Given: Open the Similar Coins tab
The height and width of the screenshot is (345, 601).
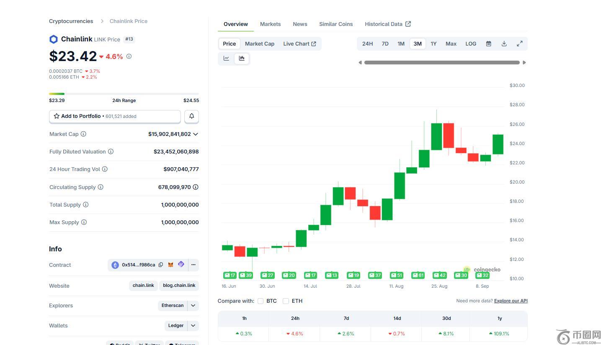Looking at the screenshot, I should tap(336, 24).
